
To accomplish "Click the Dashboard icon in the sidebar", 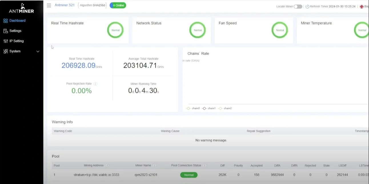I will coord(5,21).
